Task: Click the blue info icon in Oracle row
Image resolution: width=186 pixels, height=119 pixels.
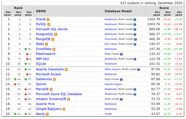Action: (x=135, y=19)
